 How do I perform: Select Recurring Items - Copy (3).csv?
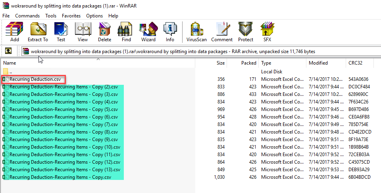pyautogui.click(x=63, y=94)
